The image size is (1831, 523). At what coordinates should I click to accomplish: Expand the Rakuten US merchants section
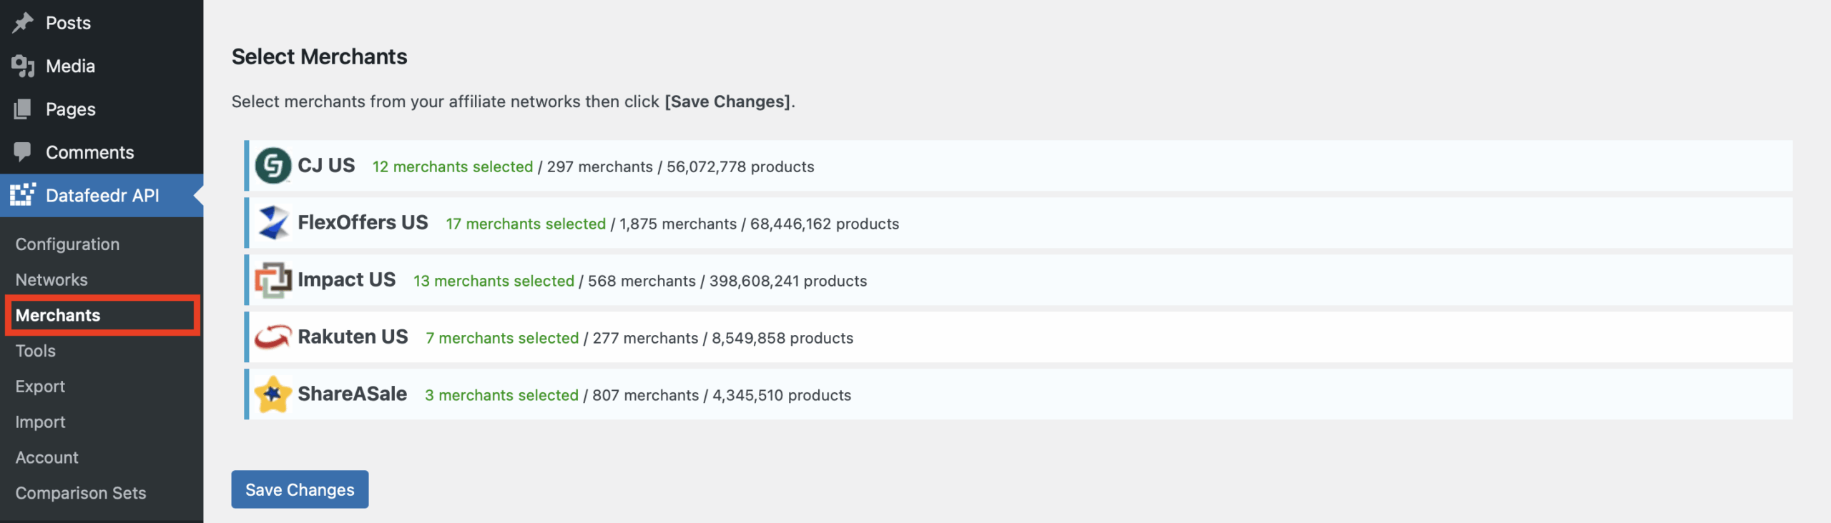tap(353, 337)
